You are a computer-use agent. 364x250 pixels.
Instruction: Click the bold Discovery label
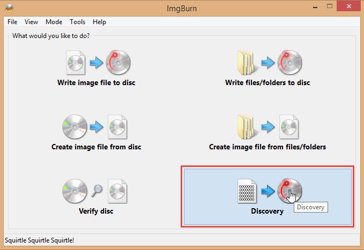[x=267, y=211]
